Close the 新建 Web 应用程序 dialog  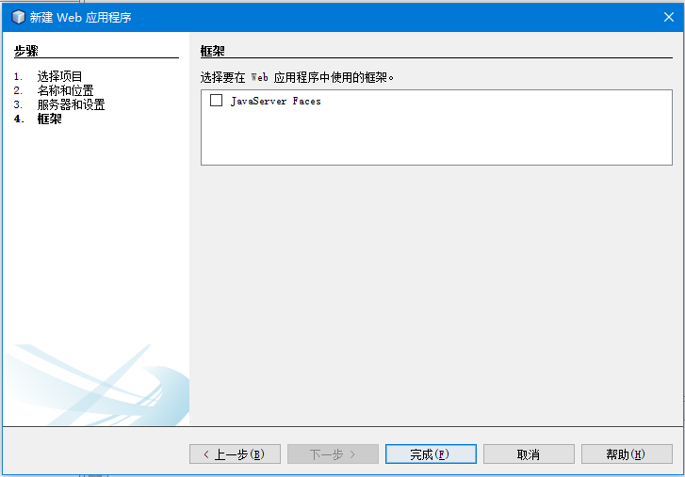point(668,17)
